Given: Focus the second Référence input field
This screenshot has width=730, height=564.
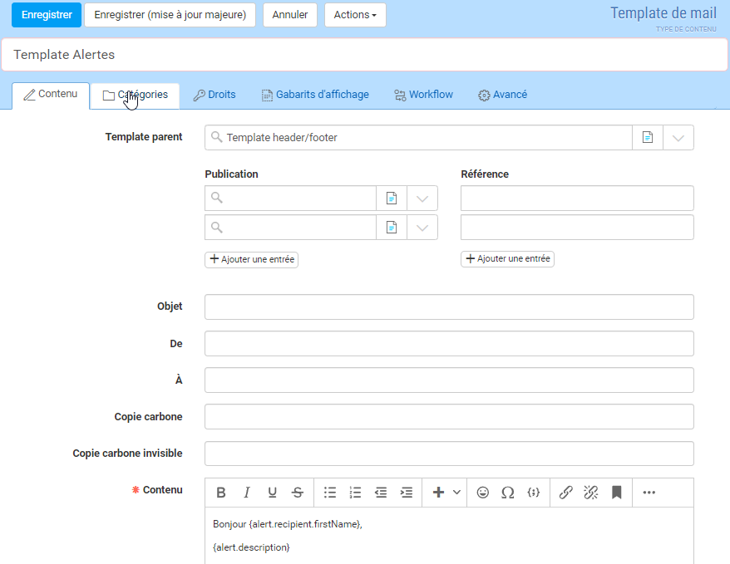Looking at the screenshot, I should (577, 228).
